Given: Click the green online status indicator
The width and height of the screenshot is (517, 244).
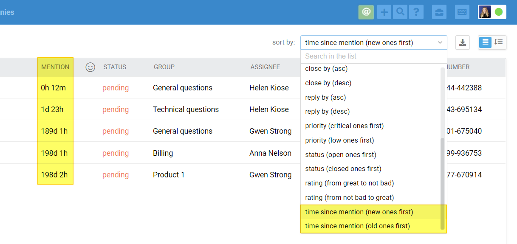Looking at the screenshot, I should (x=499, y=12).
